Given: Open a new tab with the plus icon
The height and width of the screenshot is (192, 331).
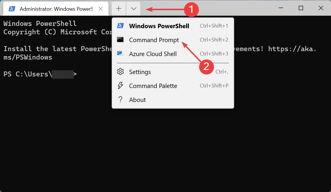Looking at the screenshot, I should pyautogui.click(x=118, y=8).
